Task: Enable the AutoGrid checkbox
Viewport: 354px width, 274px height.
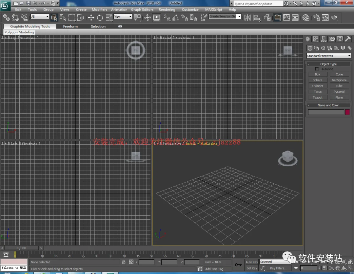Action: [x=317, y=69]
